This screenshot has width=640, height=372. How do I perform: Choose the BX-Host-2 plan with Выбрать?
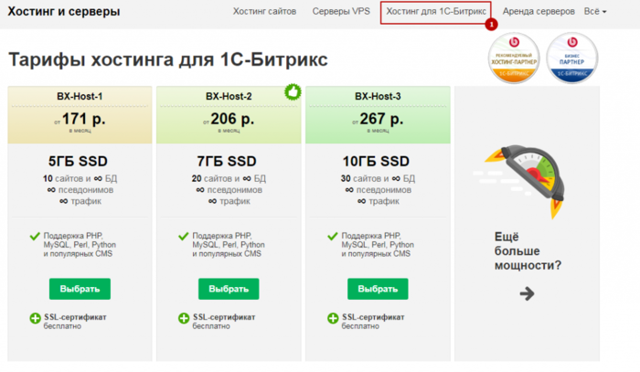[229, 289]
